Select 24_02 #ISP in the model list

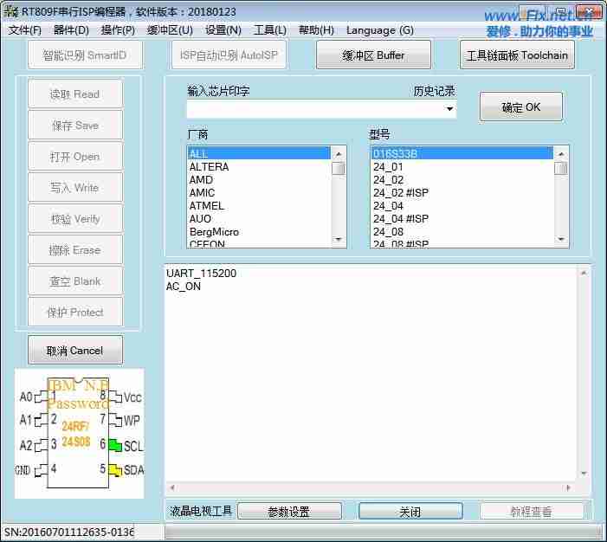click(x=400, y=193)
